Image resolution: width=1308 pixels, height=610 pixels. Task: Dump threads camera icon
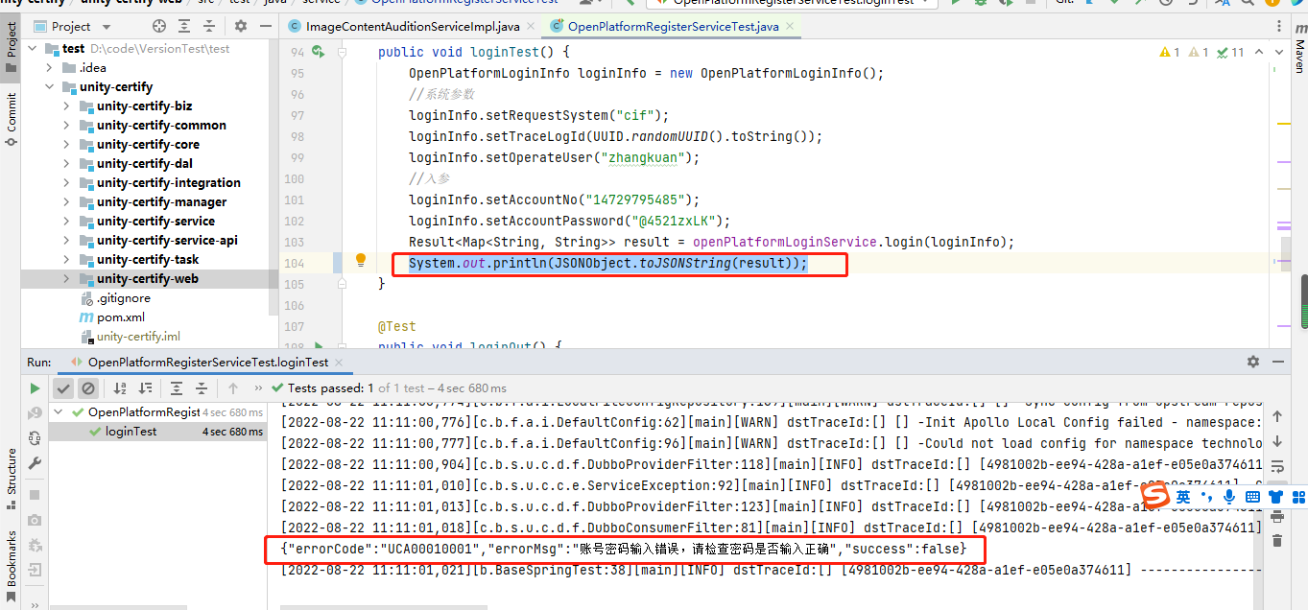click(x=35, y=520)
